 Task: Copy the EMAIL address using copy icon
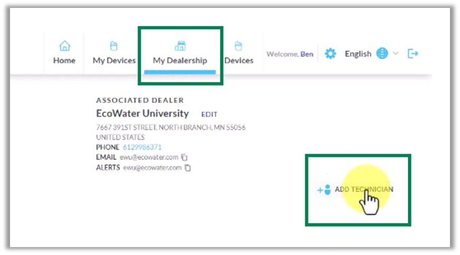[x=184, y=157]
